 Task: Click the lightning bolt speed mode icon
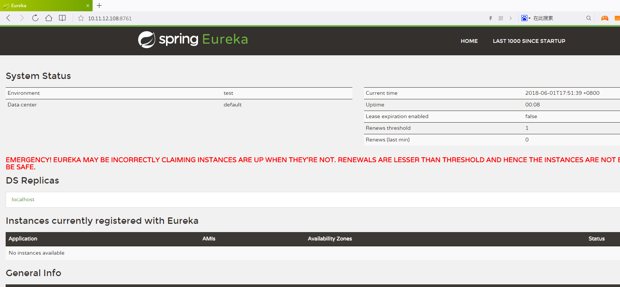point(491,18)
